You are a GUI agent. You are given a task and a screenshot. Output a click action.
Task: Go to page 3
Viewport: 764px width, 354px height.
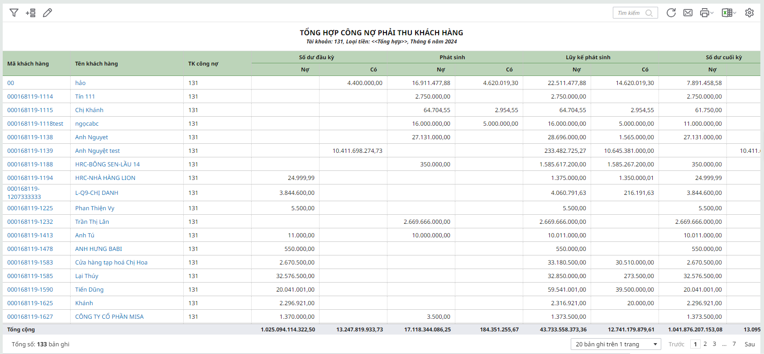click(x=715, y=344)
